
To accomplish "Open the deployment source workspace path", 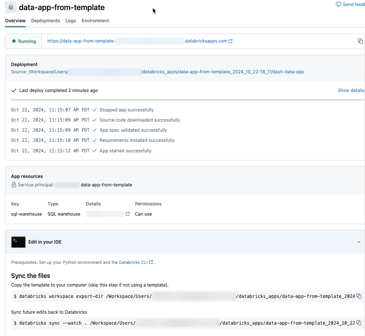I will [166, 72].
